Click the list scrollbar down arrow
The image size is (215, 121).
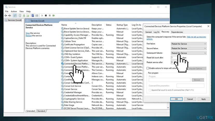[x=168, y=108]
